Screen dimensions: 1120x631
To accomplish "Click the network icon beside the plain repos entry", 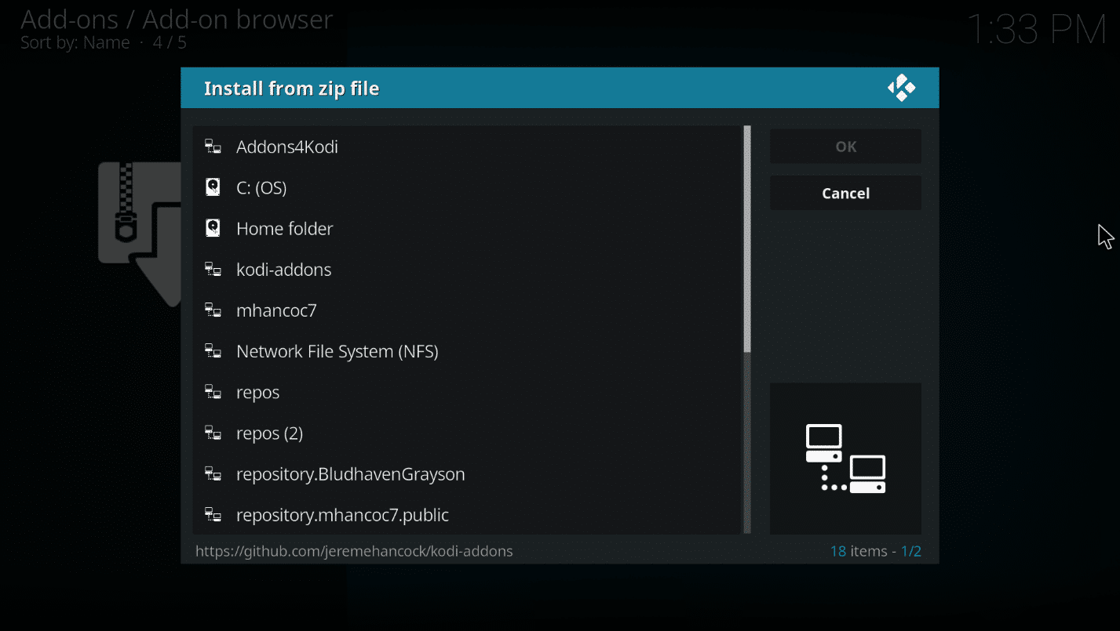I will (213, 392).
